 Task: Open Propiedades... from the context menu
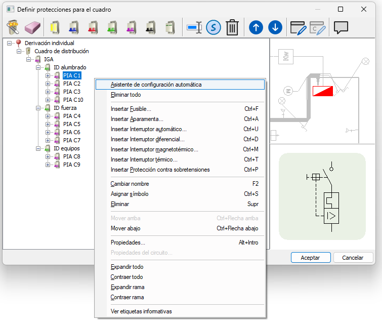pyautogui.click(x=128, y=242)
